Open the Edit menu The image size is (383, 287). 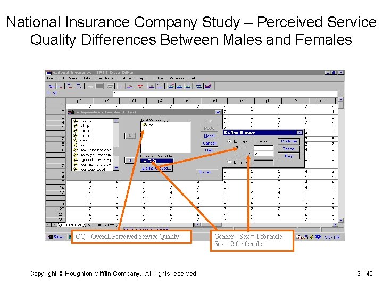click(x=61, y=78)
